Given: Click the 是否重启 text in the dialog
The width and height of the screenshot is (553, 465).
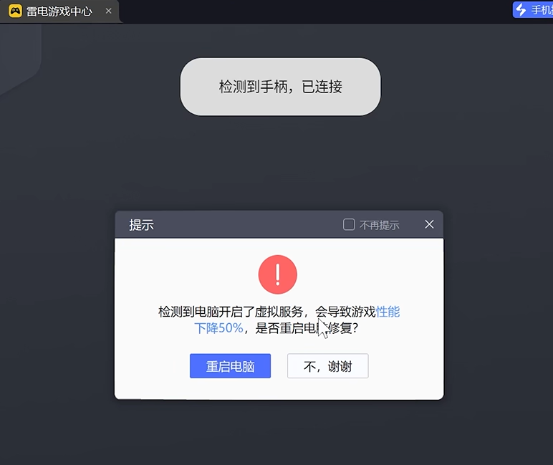Looking at the screenshot, I should (x=279, y=328).
